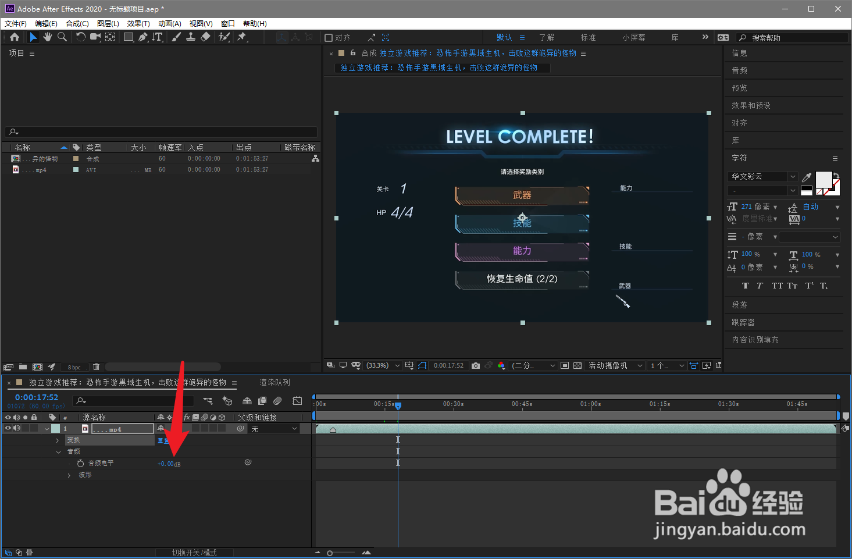Open the 效果和预设 panel
This screenshot has width=852, height=559.
pos(751,105)
